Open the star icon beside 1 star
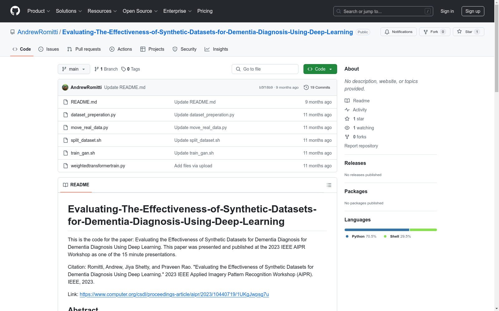 pyautogui.click(x=347, y=119)
